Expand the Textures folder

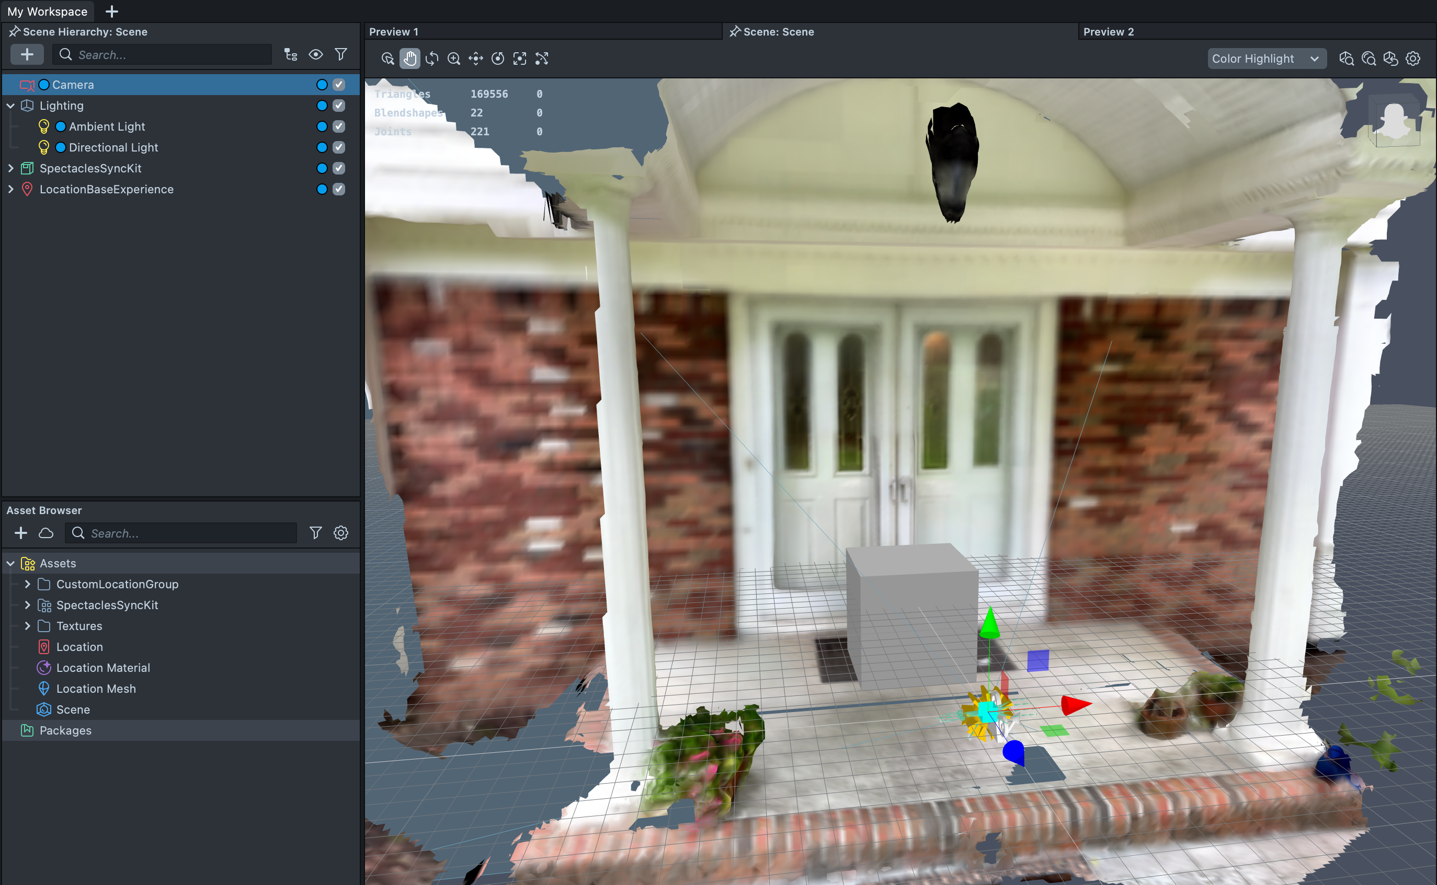coord(27,626)
